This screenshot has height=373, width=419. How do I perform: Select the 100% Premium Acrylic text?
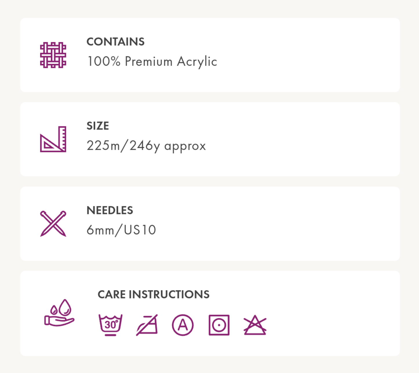(x=152, y=61)
